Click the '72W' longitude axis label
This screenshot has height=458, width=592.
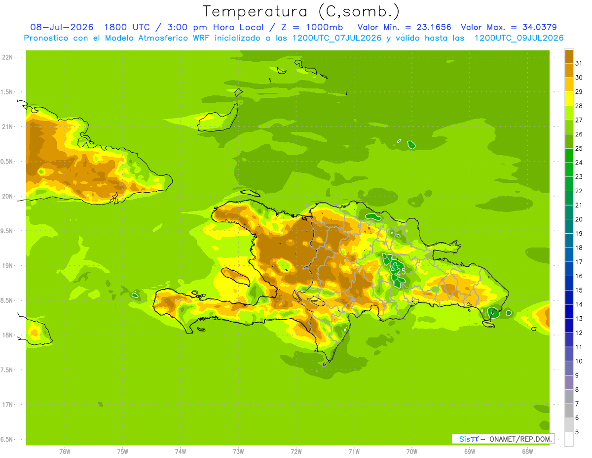click(296, 452)
